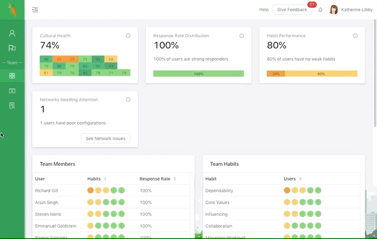This screenshot has width=377, height=239.
Task: Show info for the Habit Performance card
Action: [355, 36]
